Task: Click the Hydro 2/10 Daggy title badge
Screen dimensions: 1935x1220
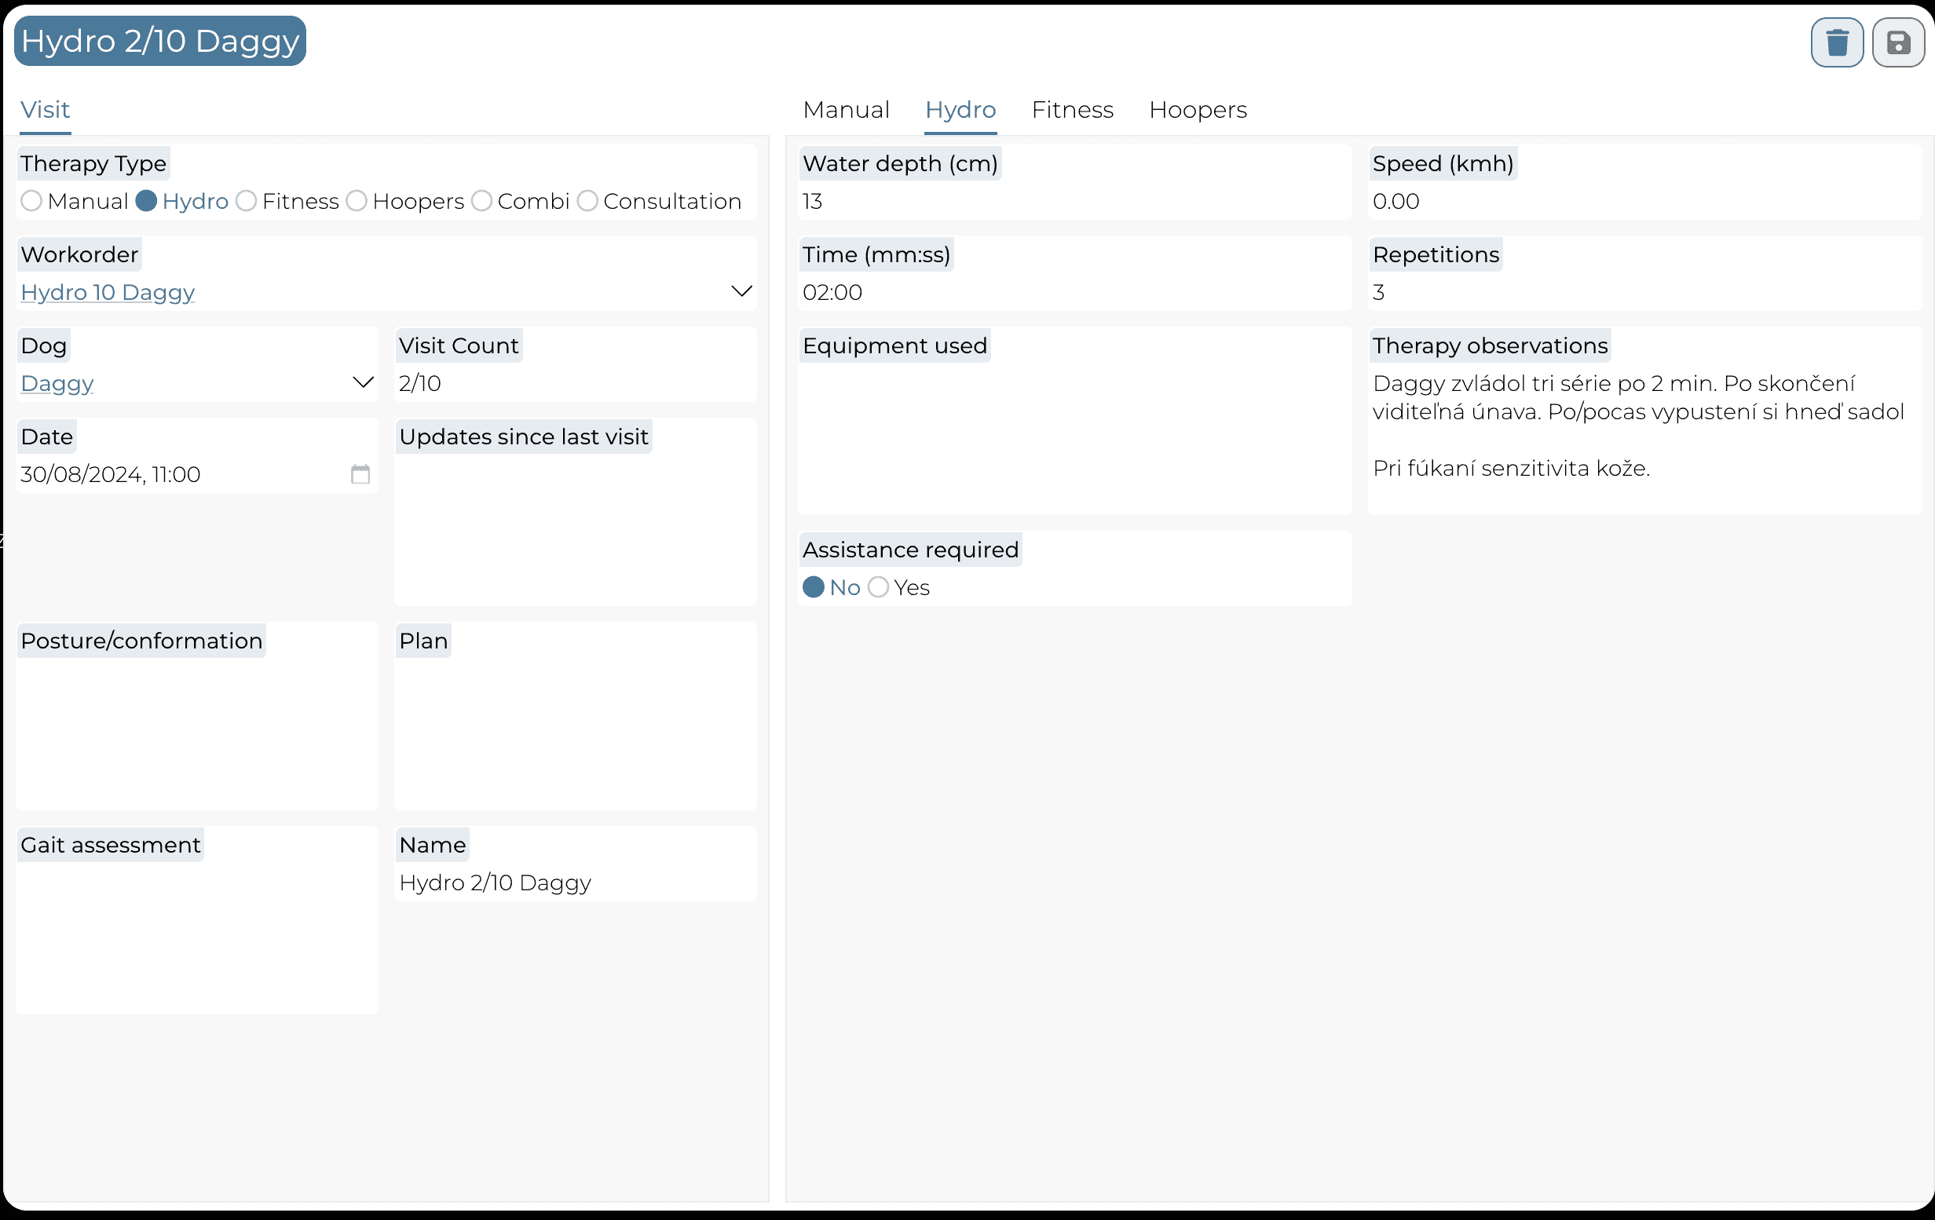Action: 160,41
